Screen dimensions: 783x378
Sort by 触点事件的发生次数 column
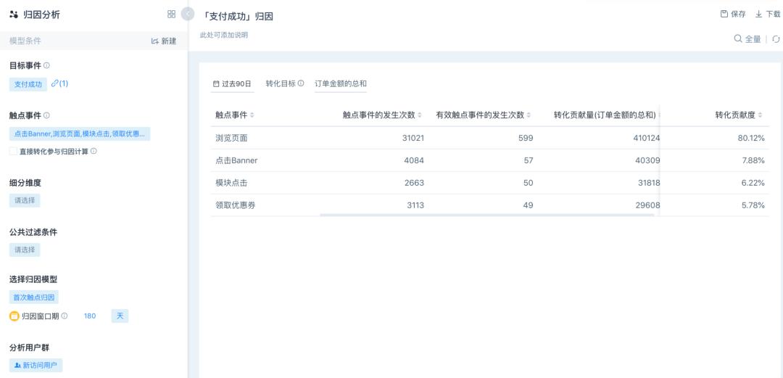tap(382, 115)
